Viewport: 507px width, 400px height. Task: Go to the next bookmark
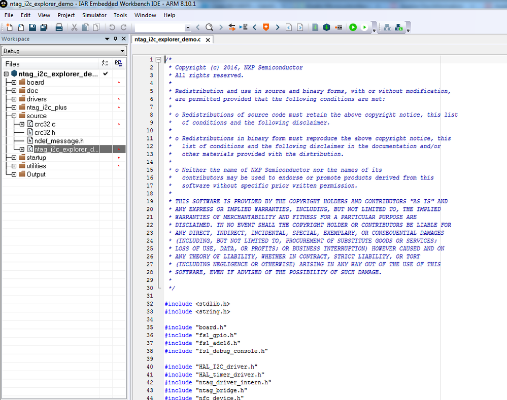tap(278, 27)
